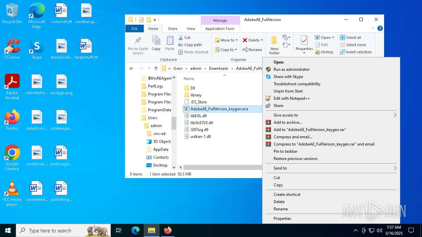Screen dimensions: 422x237
Task: Click Downloads in address path
Action: (219, 68)
